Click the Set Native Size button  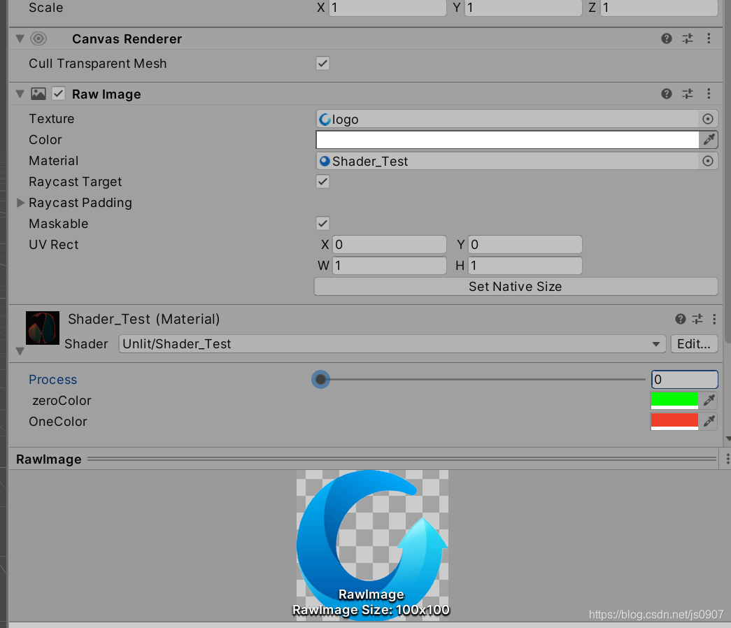point(516,286)
